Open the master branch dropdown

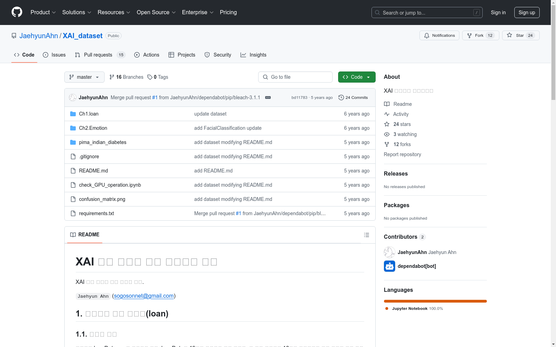tap(84, 77)
